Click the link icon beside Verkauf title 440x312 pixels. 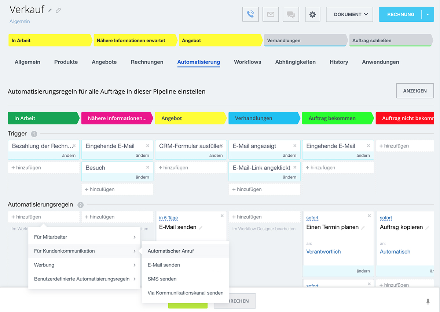pos(58,10)
